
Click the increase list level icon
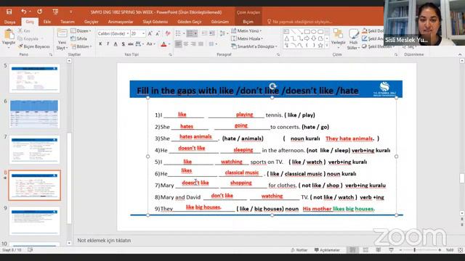tap(212, 33)
